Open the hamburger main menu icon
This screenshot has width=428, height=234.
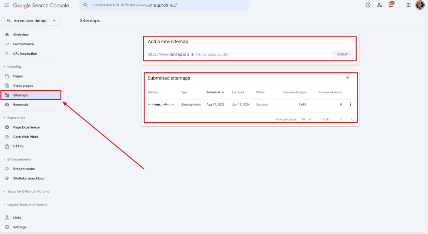coord(6,5)
